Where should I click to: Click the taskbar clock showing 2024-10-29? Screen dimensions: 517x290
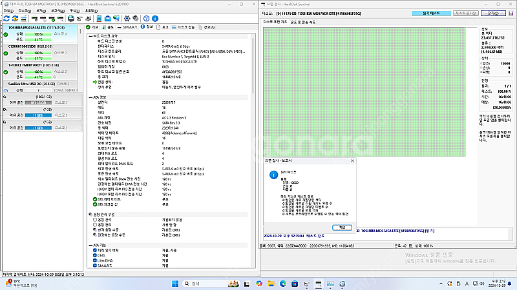[x=498, y=284]
